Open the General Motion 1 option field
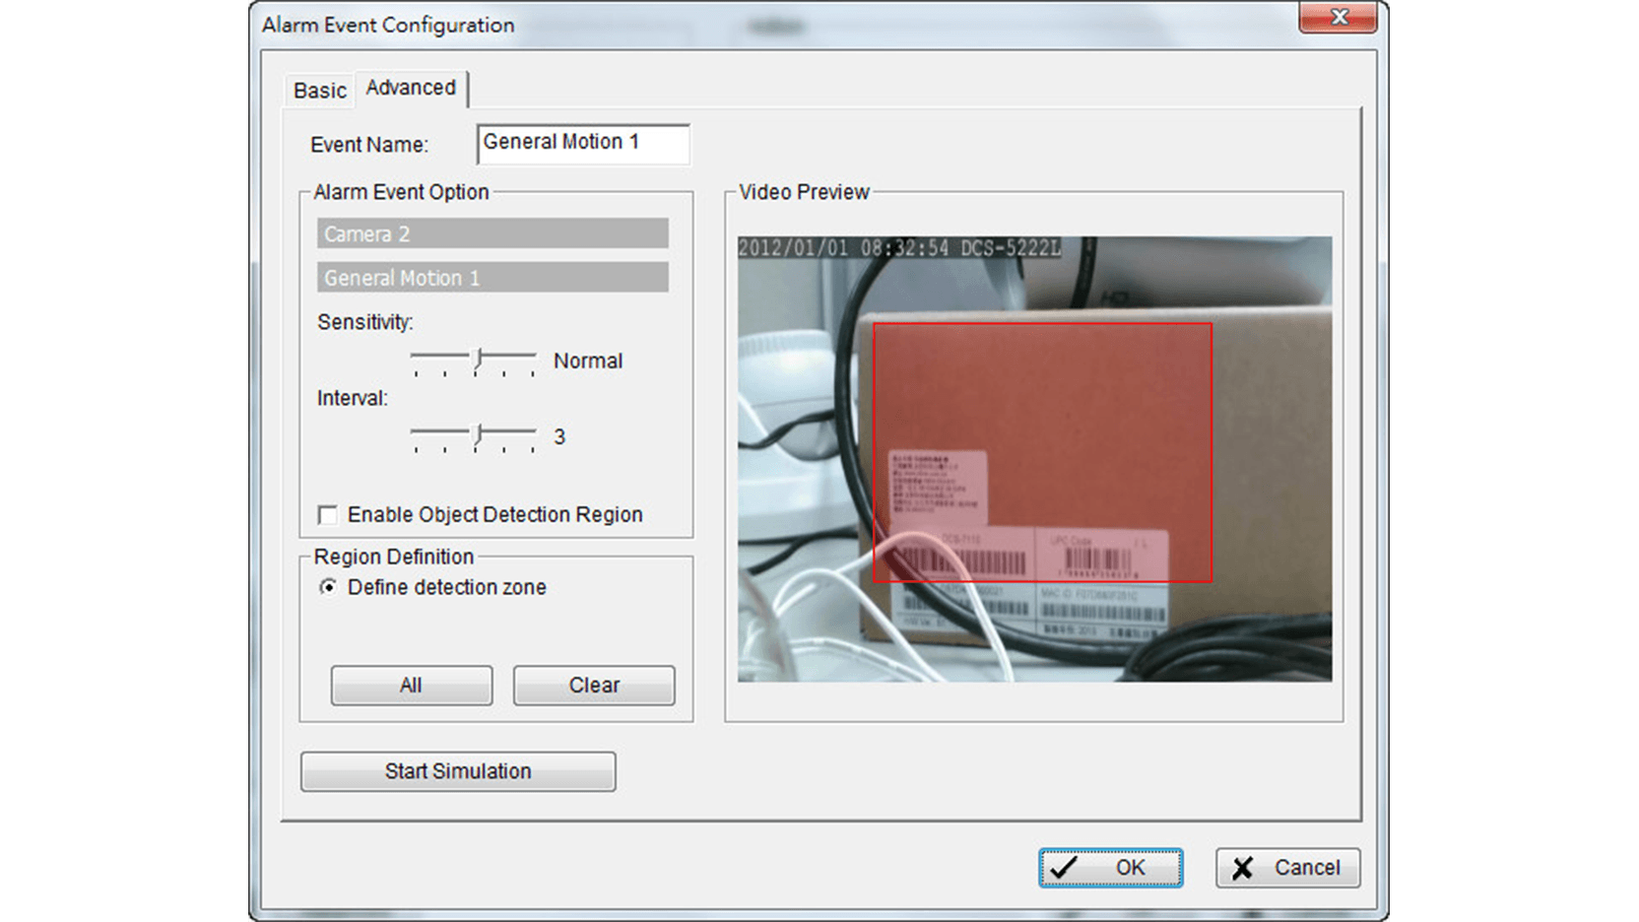Screen dimensions: 1639x922 coord(492,278)
